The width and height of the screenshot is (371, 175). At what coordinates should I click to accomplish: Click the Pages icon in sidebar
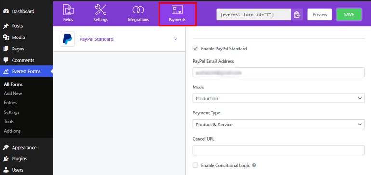pos(6,49)
